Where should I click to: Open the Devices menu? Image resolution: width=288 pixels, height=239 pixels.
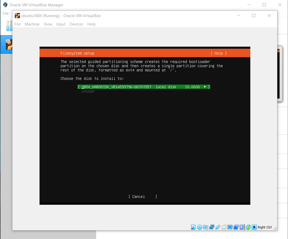click(x=76, y=24)
